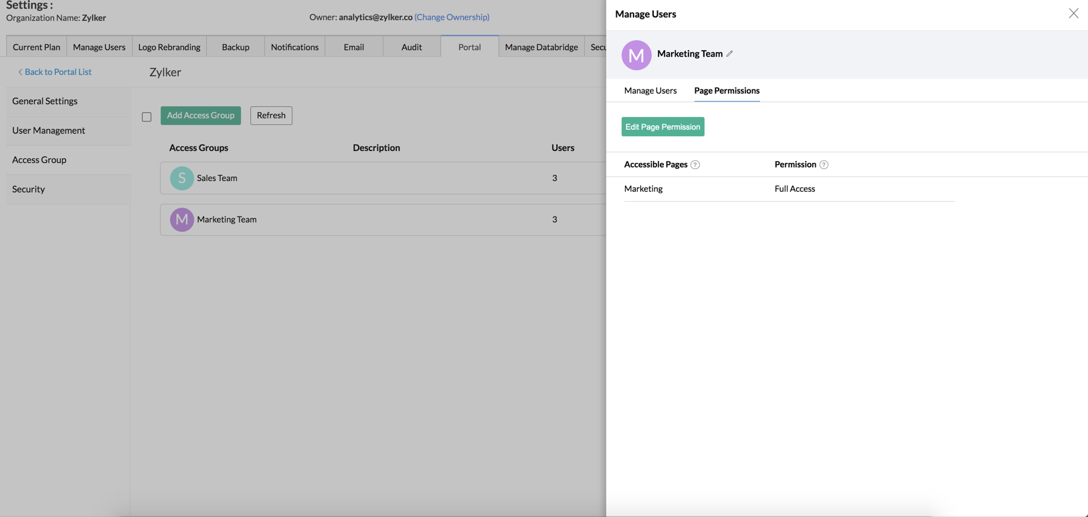Image resolution: width=1088 pixels, height=517 pixels.
Task: Click the Sales Team user count 3
Action: pos(555,178)
